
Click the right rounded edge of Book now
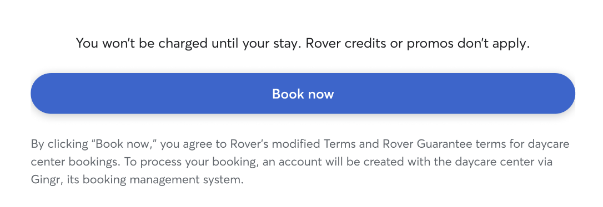(565, 94)
